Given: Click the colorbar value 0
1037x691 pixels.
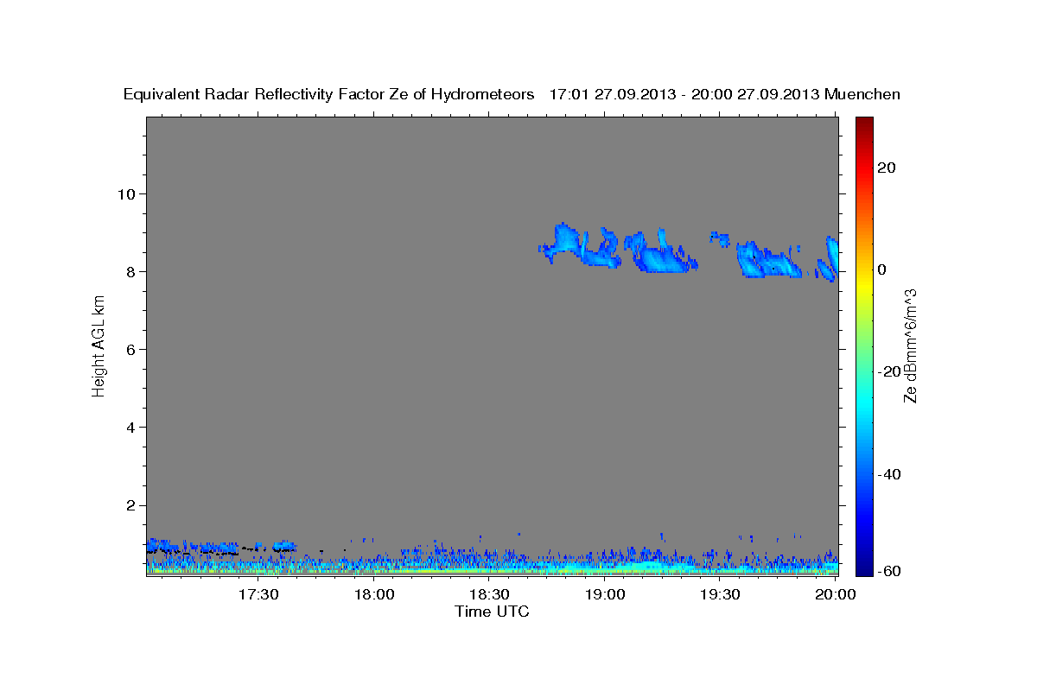Looking at the screenshot, I should coord(882,269).
